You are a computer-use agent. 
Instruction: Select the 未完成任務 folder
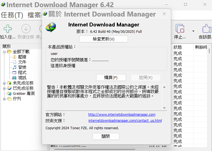coord(23,83)
